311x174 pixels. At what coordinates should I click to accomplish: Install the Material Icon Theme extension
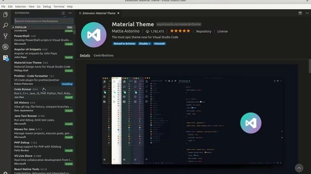[69, 71]
